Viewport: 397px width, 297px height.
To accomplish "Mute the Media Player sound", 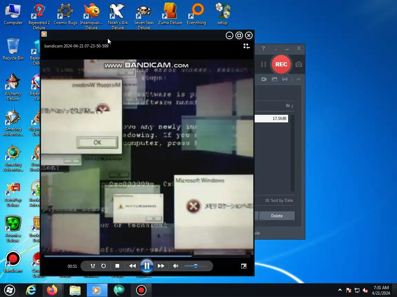I will point(175,266).
